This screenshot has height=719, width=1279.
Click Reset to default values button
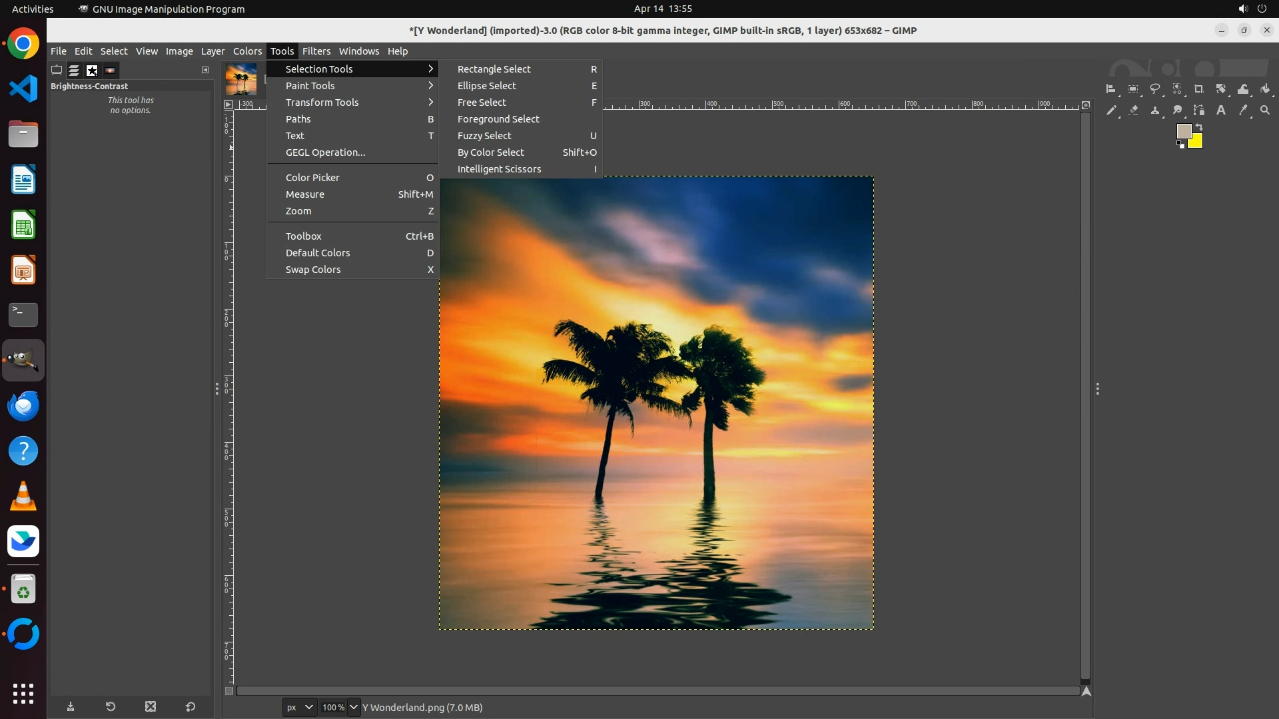pyautogui.click(x=191, y=707)
